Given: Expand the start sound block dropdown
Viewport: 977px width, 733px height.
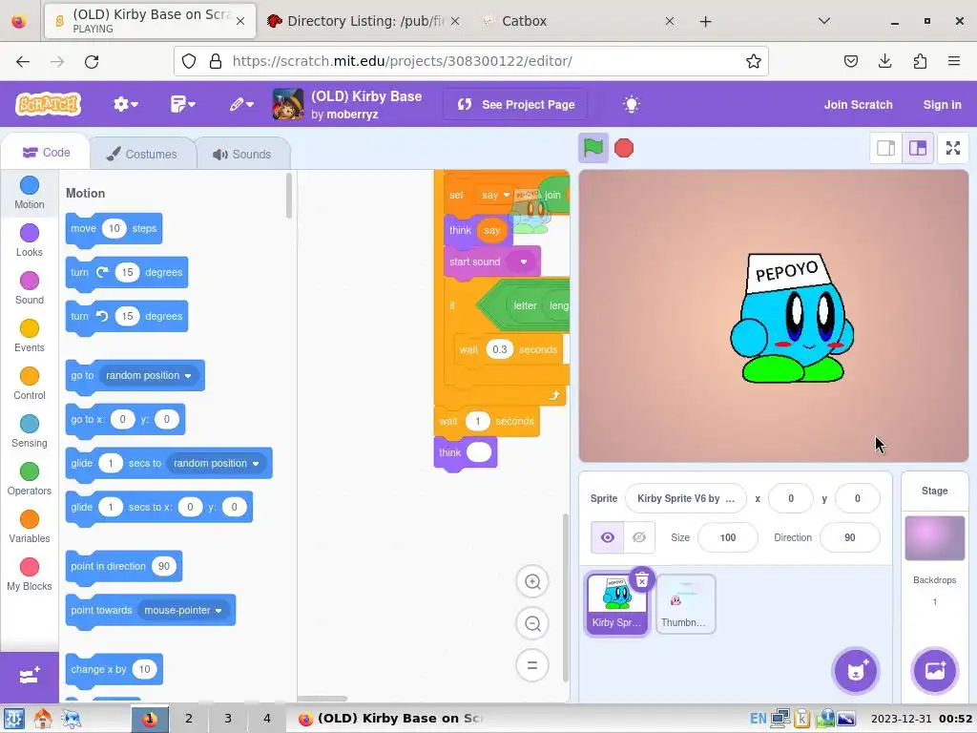Looking at the screenshot, I should [x=524, y=262].
